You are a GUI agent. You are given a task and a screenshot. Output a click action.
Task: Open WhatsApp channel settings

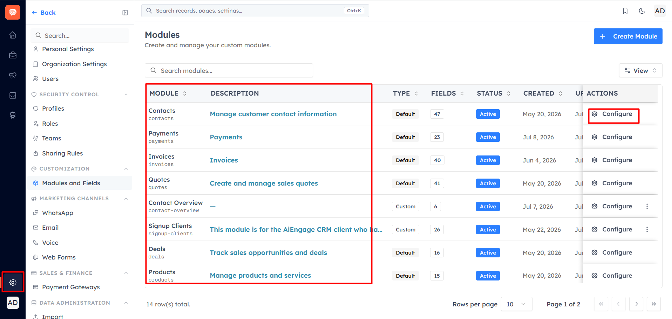[57, 213]
